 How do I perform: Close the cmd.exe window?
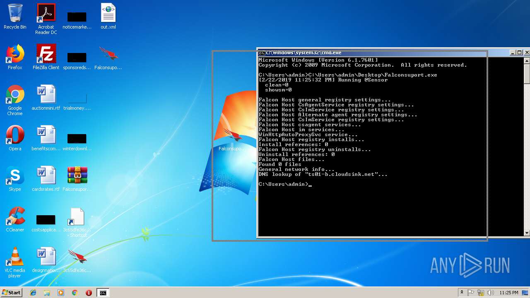(x=527, y=53)
